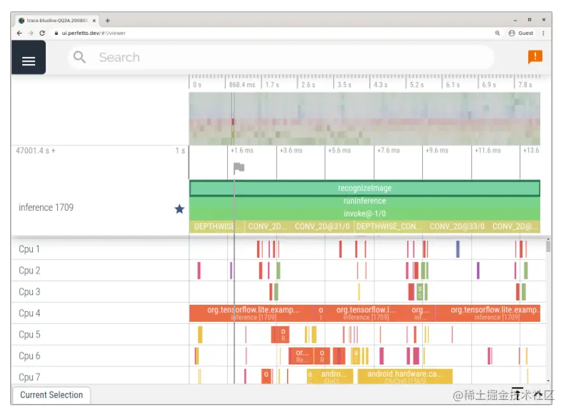Click the search magnifier icon
This screenshot has width=567, height=414.
click(79, 57)
